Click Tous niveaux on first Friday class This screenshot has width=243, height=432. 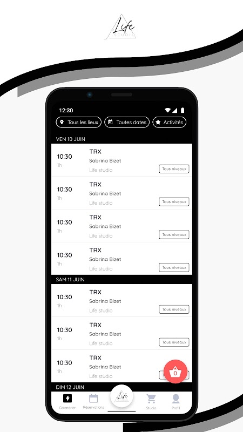pos(174,169)
